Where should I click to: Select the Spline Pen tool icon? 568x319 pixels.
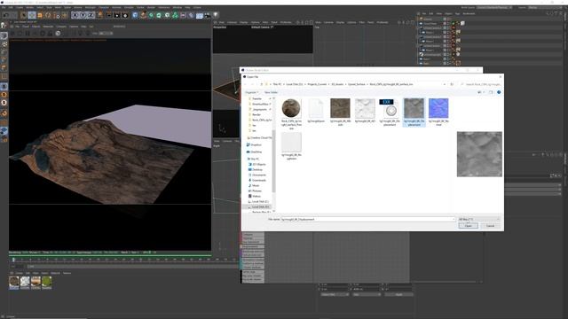pos(143,15)
